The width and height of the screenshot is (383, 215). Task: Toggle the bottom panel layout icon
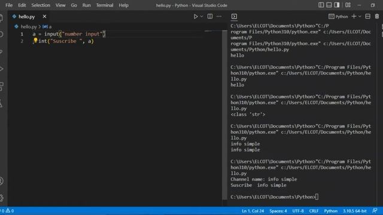329,5
